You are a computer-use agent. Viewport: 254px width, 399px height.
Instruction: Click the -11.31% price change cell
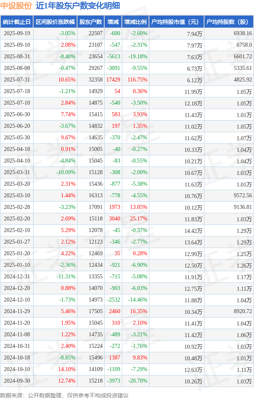pyautogui.click(x=66, y=277)
